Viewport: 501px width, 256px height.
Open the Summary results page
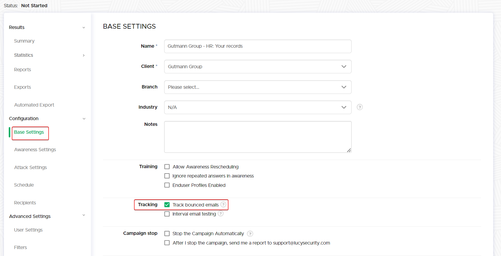[x=24, y=41]
